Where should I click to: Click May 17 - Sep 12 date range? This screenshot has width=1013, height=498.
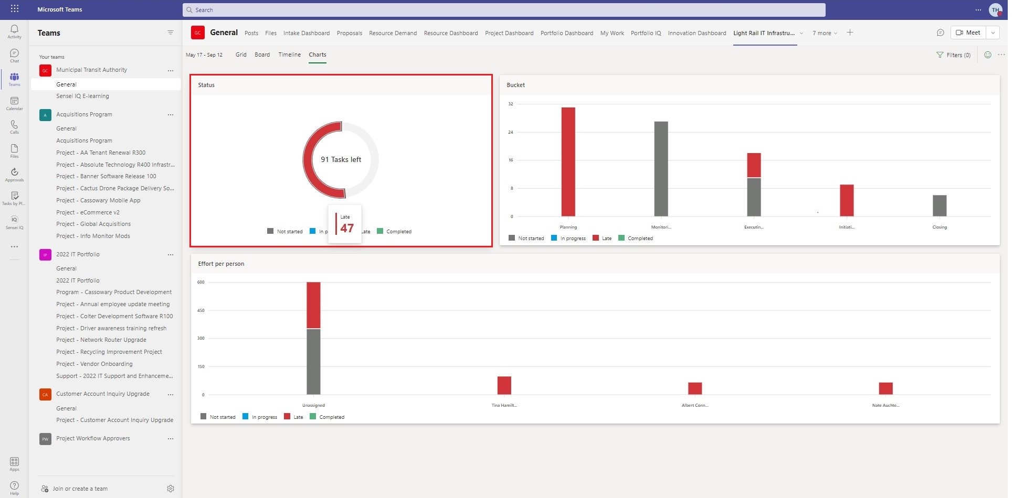[205, 55]
